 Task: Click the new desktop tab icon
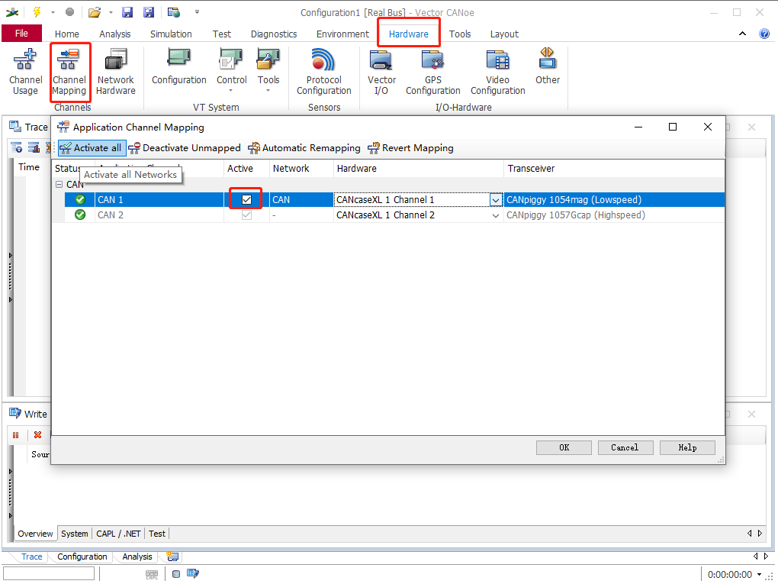point(172,557)
